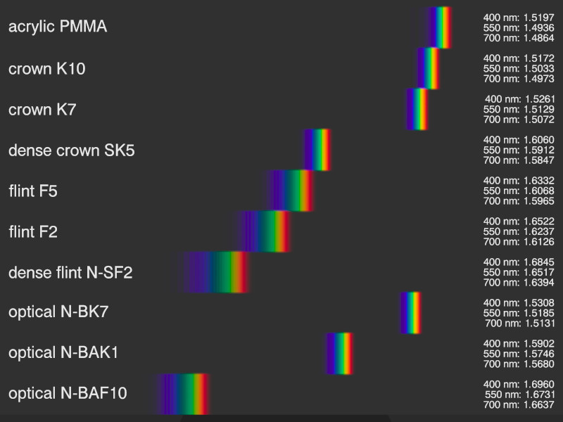Click the dense flint N-SF2 spectrum band
This screenshot has height=422, width=563.
tap(217, 272)
